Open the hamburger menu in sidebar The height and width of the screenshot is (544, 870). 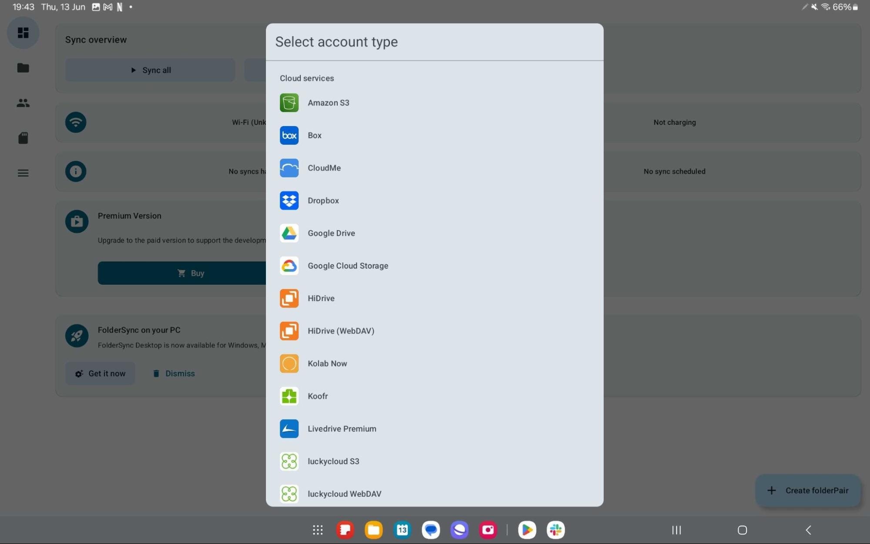[x=23, y=173]
